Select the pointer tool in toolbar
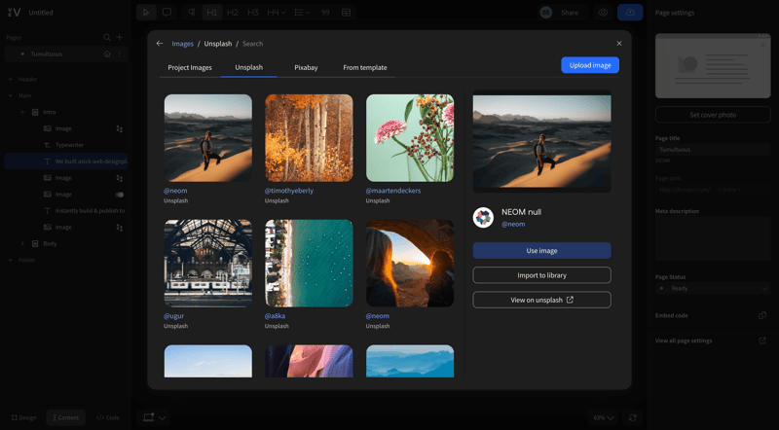 146,13
